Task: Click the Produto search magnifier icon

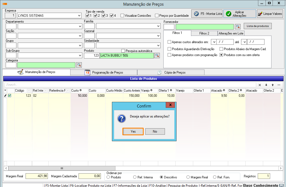Action: tap(157, 56)
